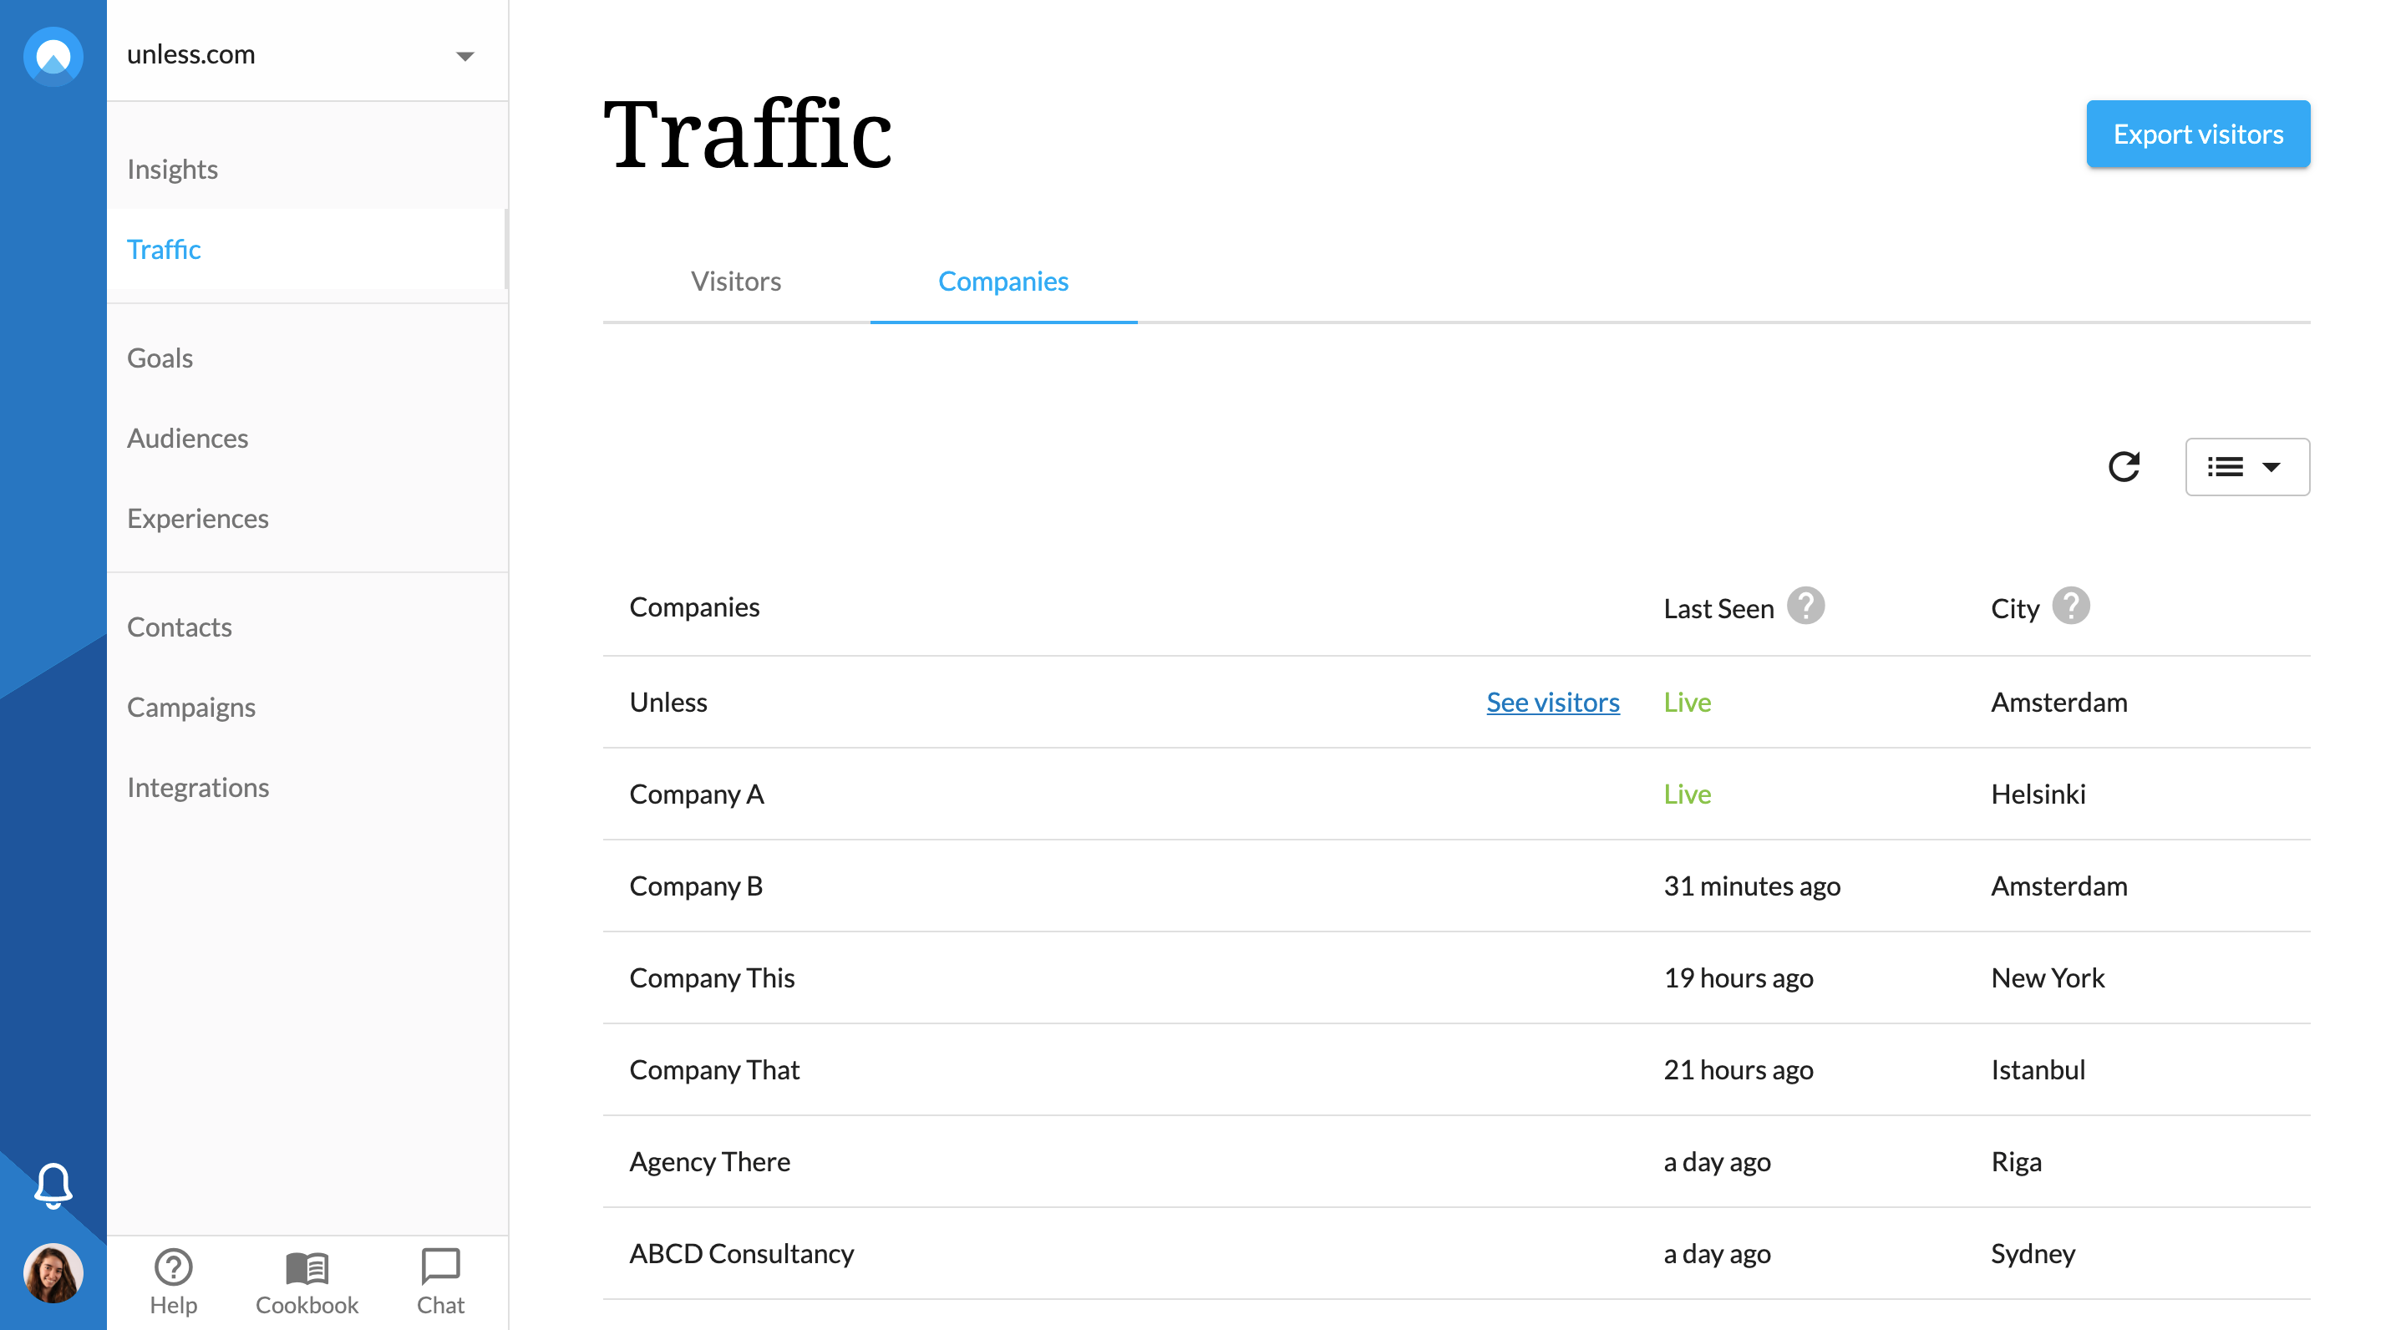Open Audiences menu item

[188, 438]
